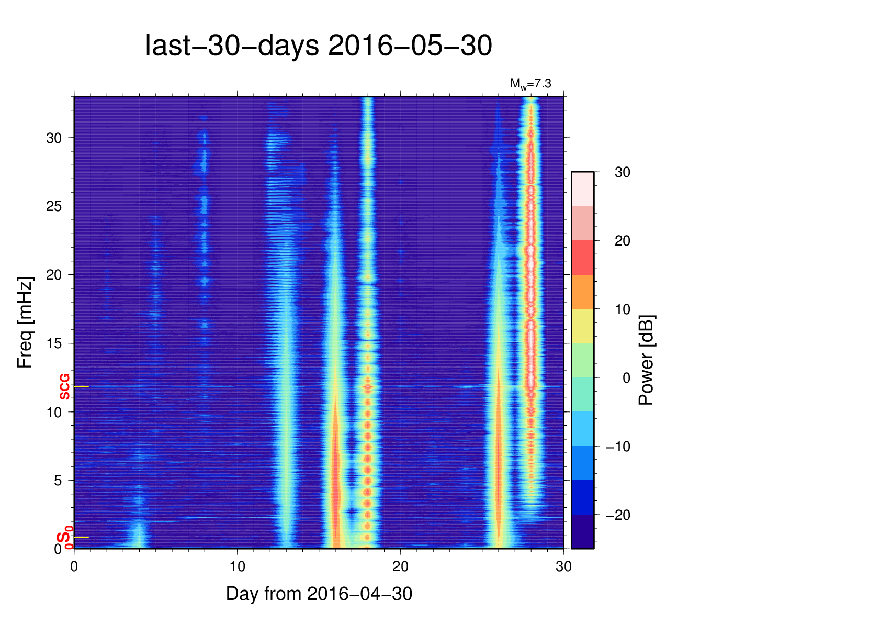The width and height of the screenshot is (881, 623).
Task: Pick the white-pink top colorbar segment
Action: pos(582,189)
